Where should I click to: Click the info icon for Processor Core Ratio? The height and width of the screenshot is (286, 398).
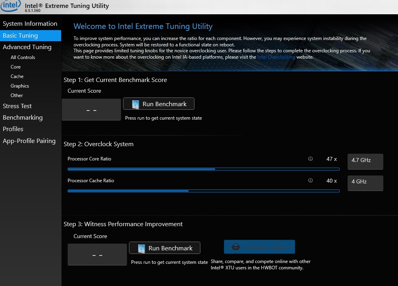point(310,159)
